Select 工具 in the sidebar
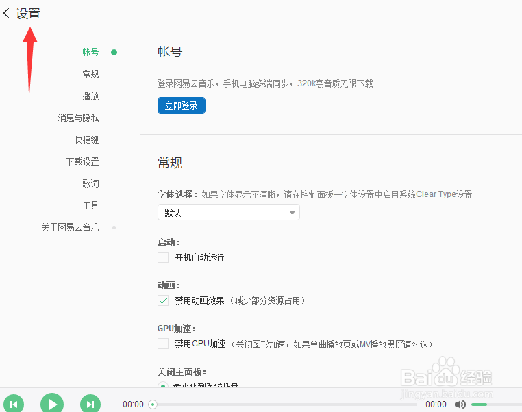Viewport: 522px width, 412px height. coord(90,205)
